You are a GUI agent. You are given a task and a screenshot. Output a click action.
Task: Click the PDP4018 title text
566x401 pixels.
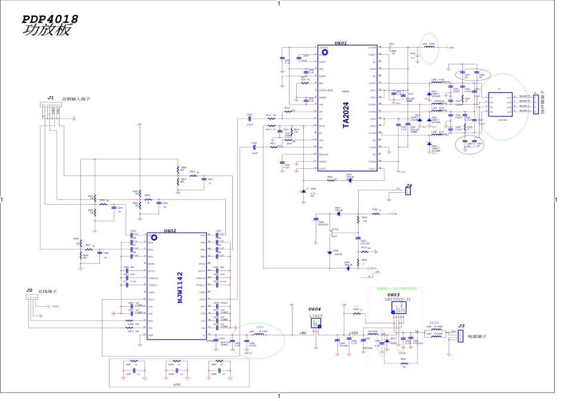(49, 20)
